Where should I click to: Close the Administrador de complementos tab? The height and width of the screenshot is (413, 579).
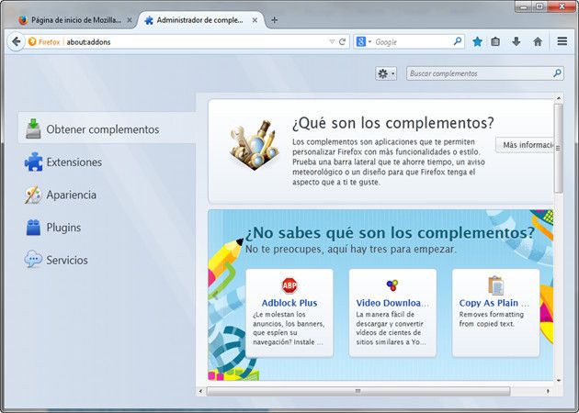(x=255, y=20)
